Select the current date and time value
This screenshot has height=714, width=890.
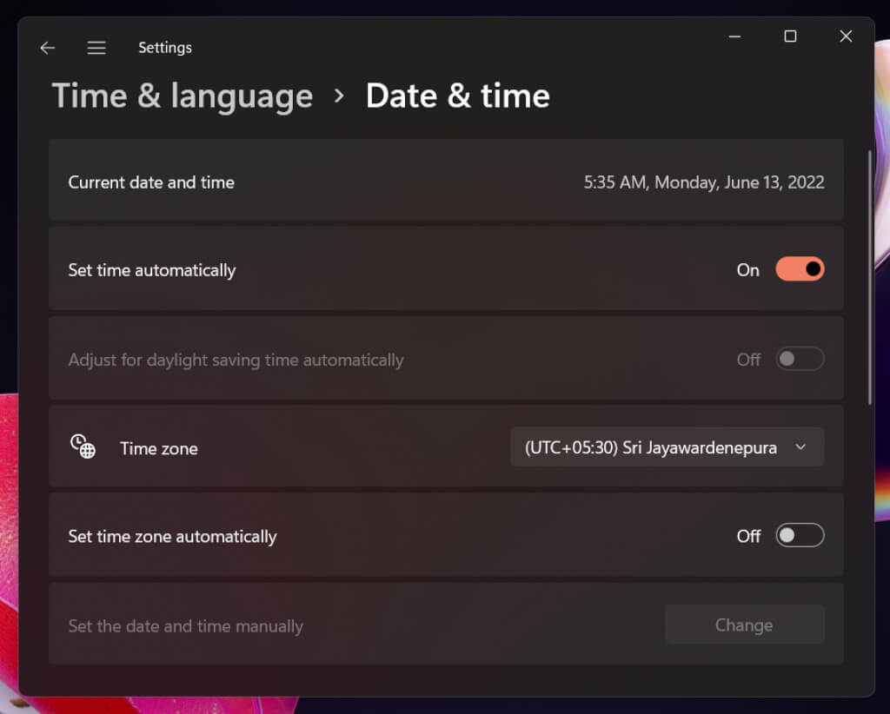pyautogui.click(x=704, y=182)
